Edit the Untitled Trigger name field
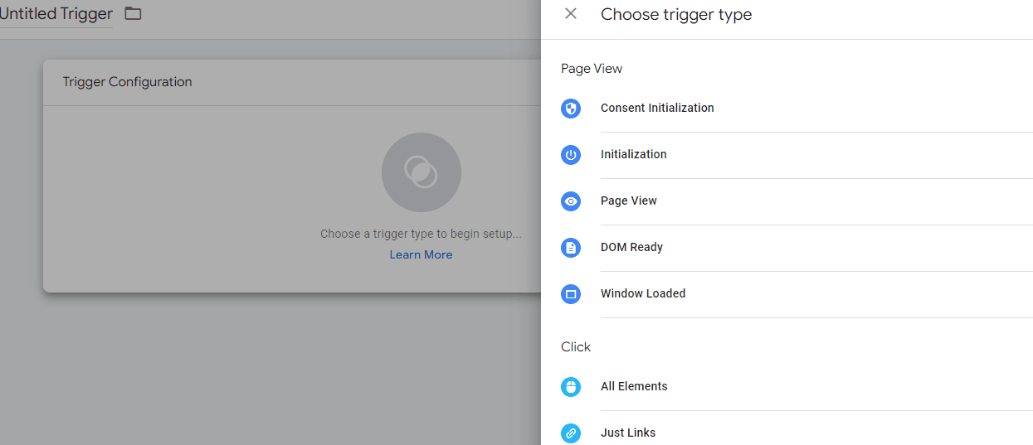 coord(56,14)
